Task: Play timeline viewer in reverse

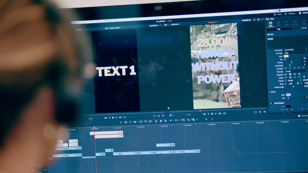Action: 208,114
